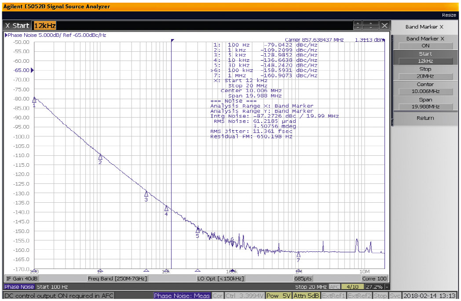Click the large step arrows in the entry bar
Image resolution: width=461 pixels, height=301 pixels.
tap(371, 25)
